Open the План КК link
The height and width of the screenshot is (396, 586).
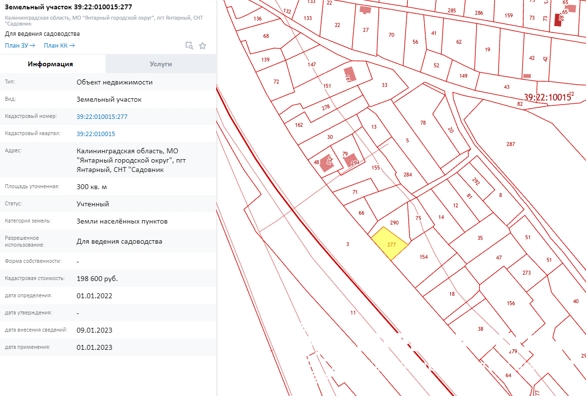pyautogui.click(x=59, y=46)
